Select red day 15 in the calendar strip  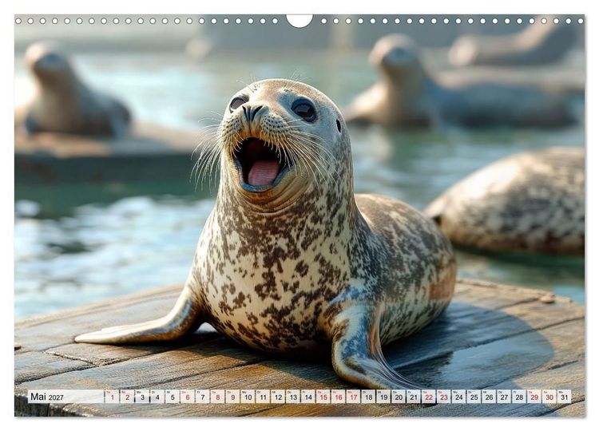(x=323, y=397)
